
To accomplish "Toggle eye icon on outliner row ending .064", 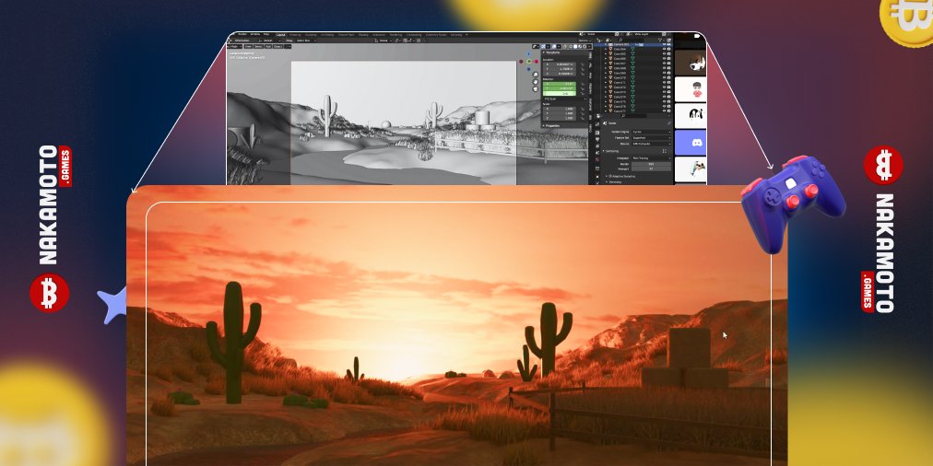I will [664, 50].
